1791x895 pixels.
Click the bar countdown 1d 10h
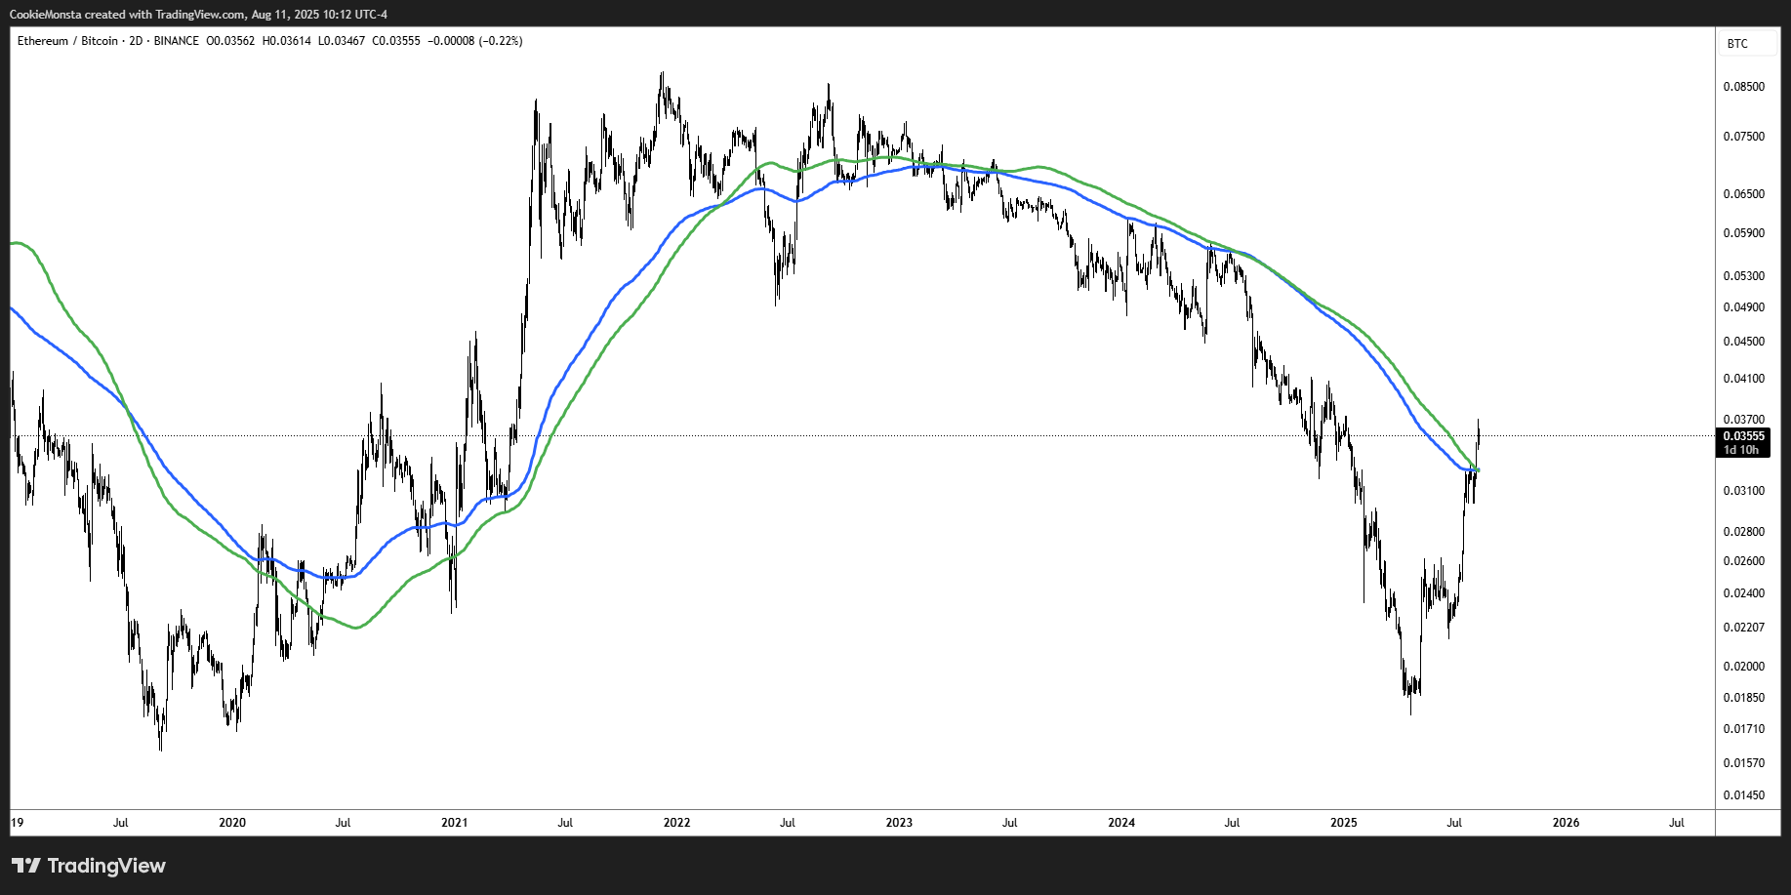[1740, 450]
